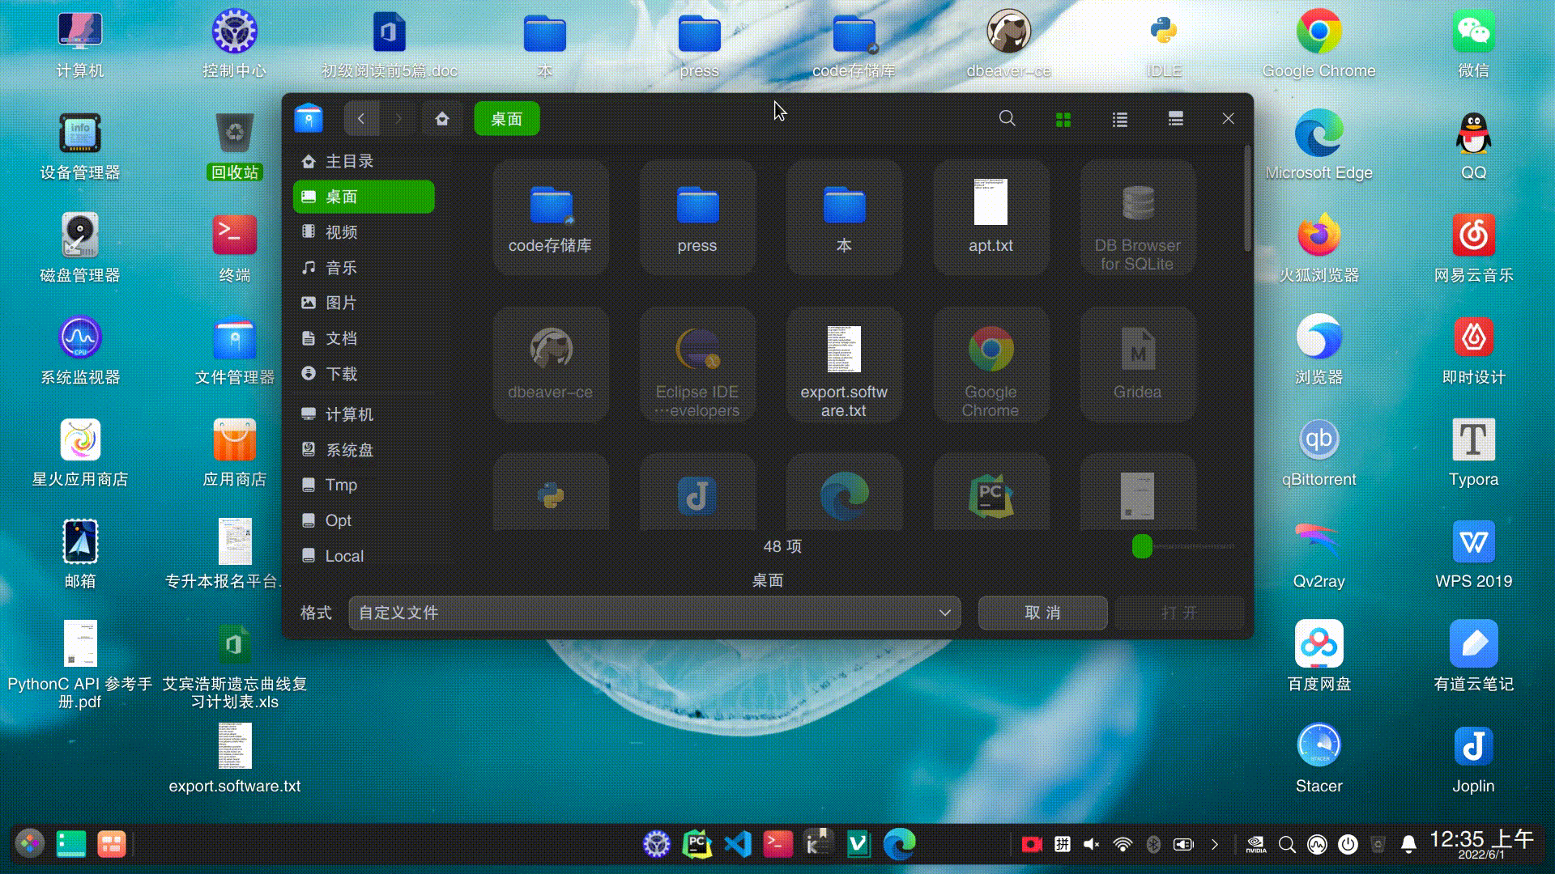Select 桌面 in the sidebar

[x=363, y=196]
